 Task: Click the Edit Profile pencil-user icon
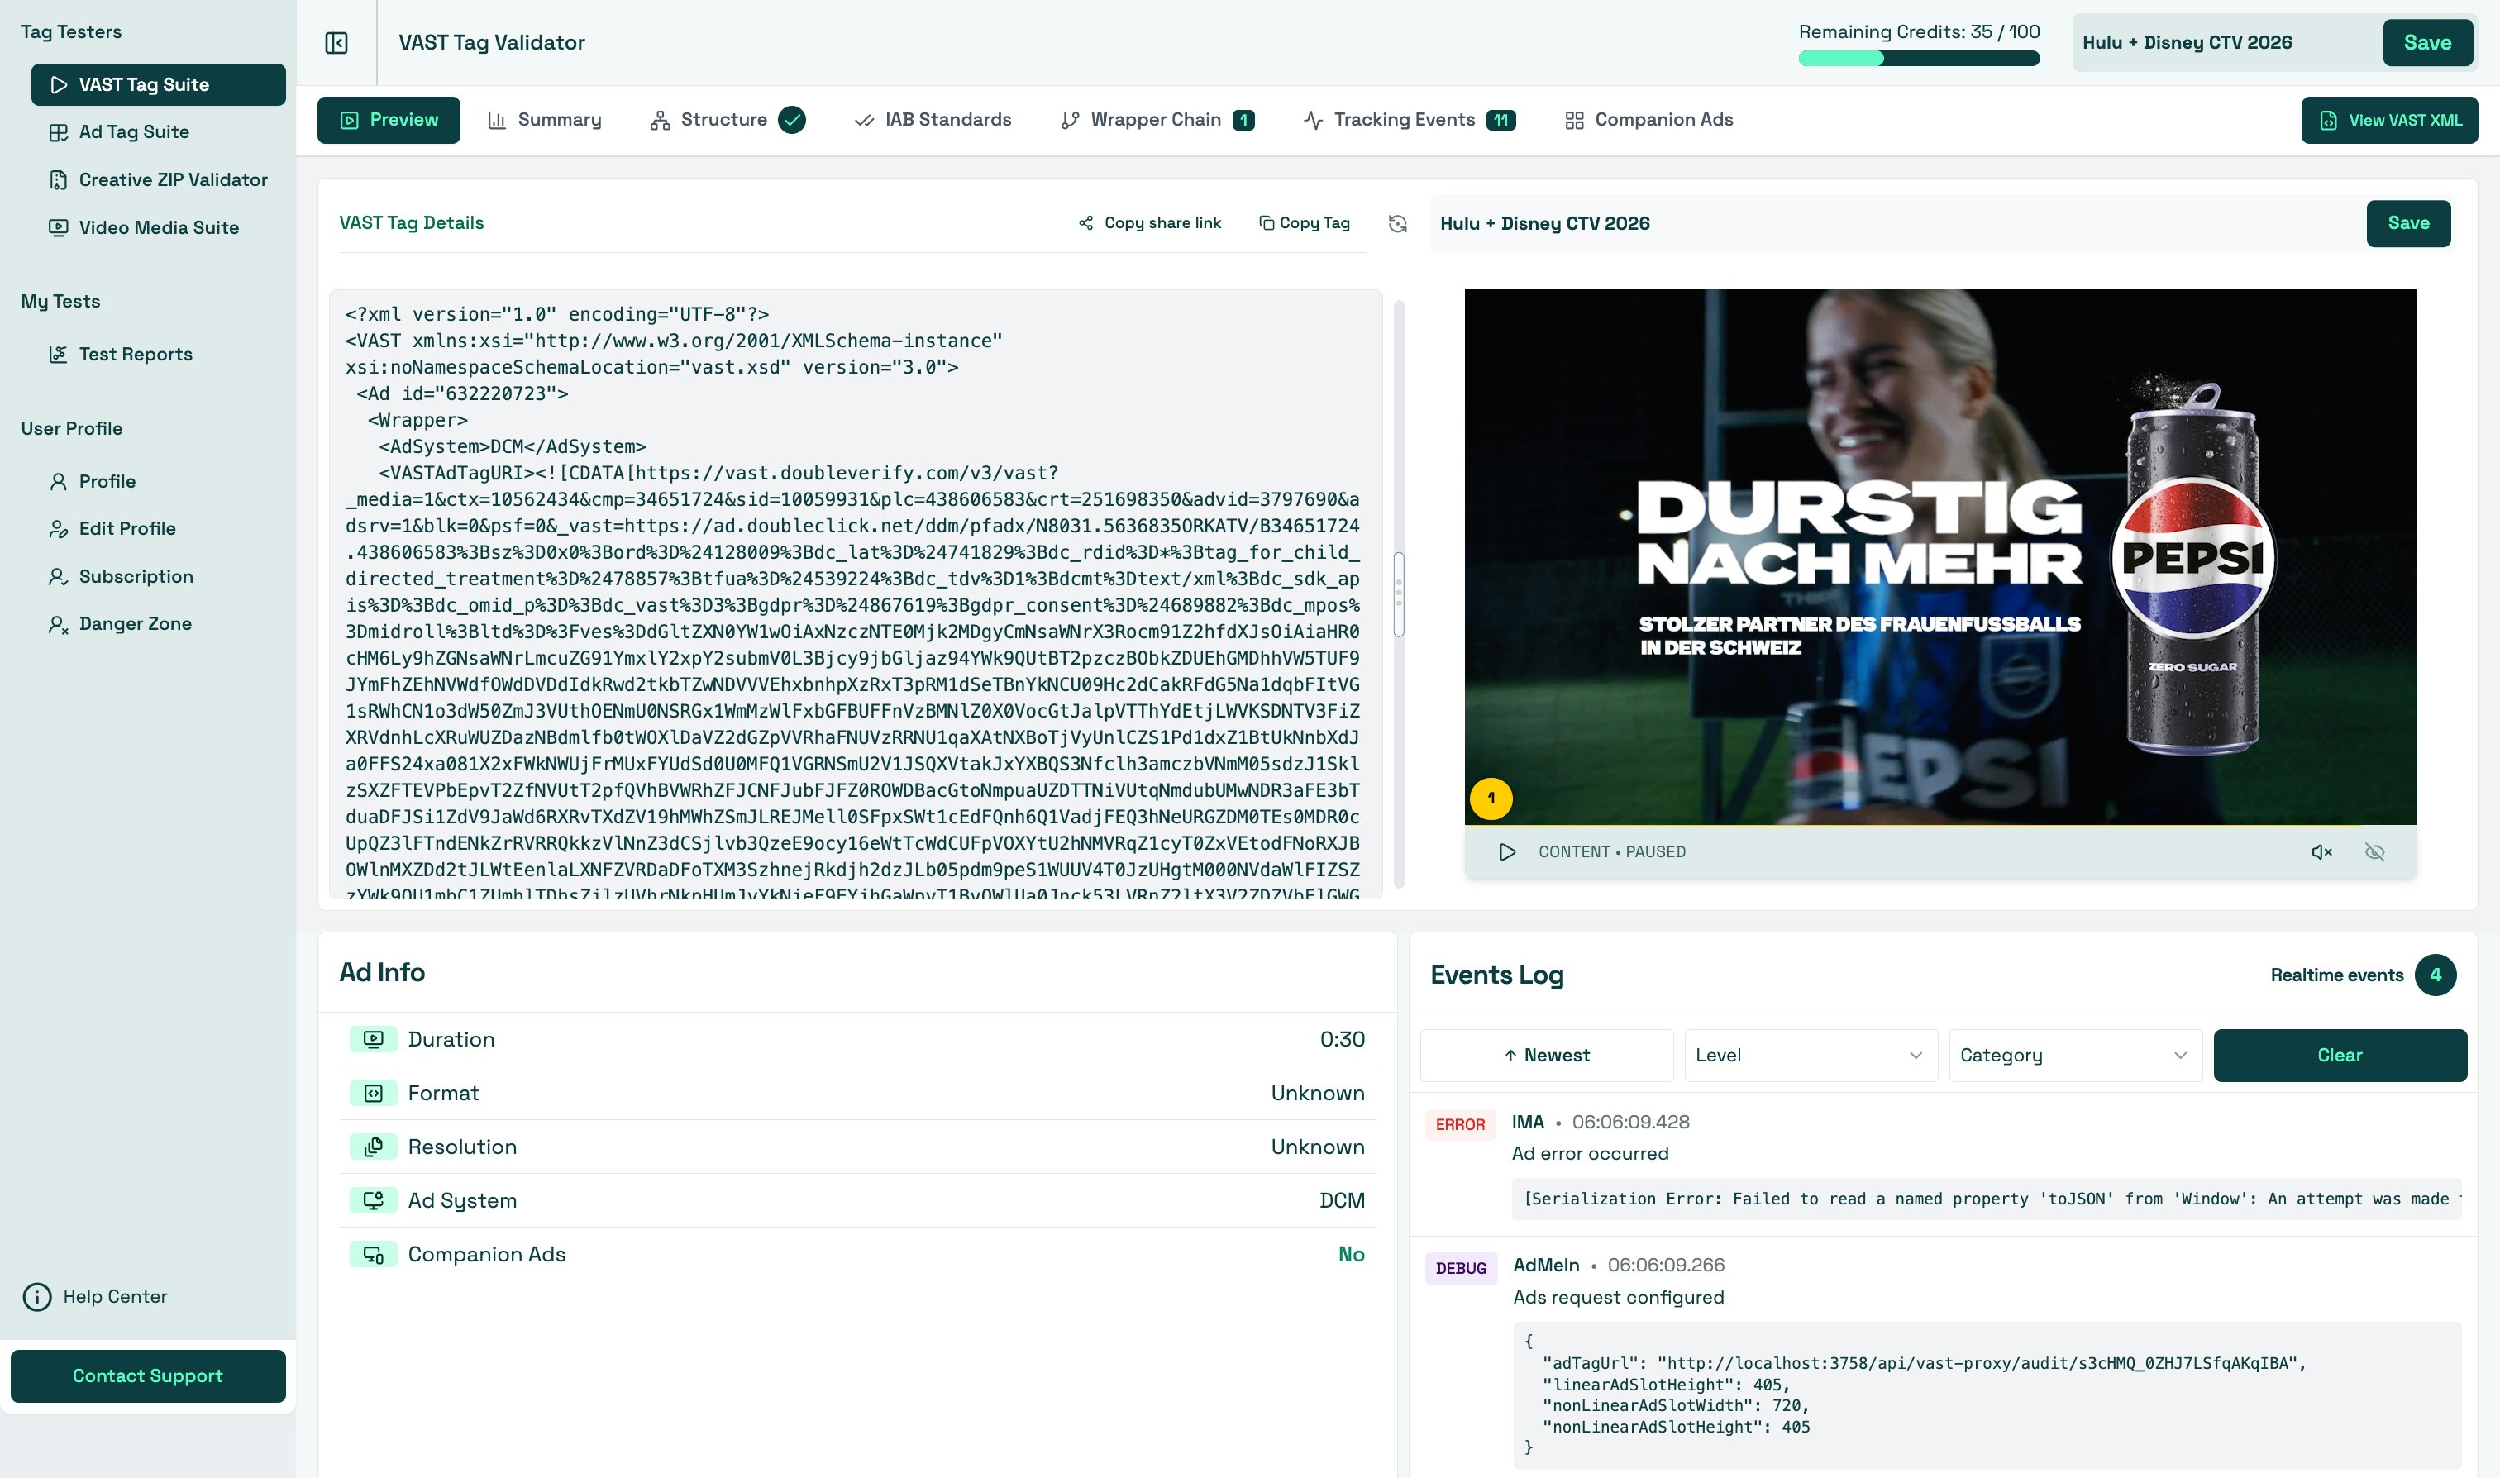(59, 529)
